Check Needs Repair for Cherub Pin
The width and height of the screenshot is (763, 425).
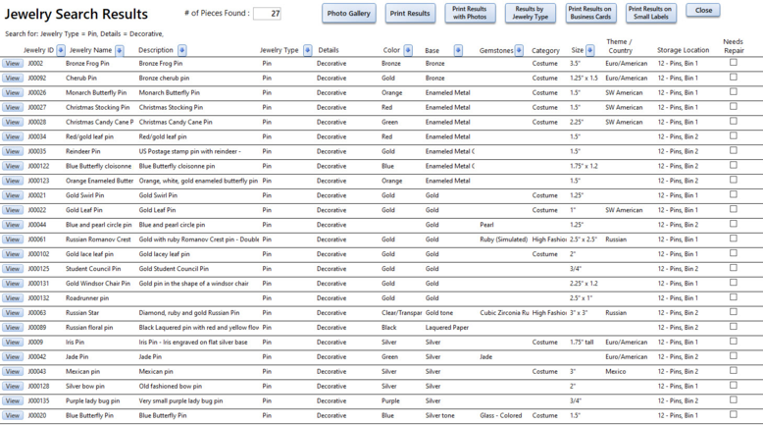(734, 77)
